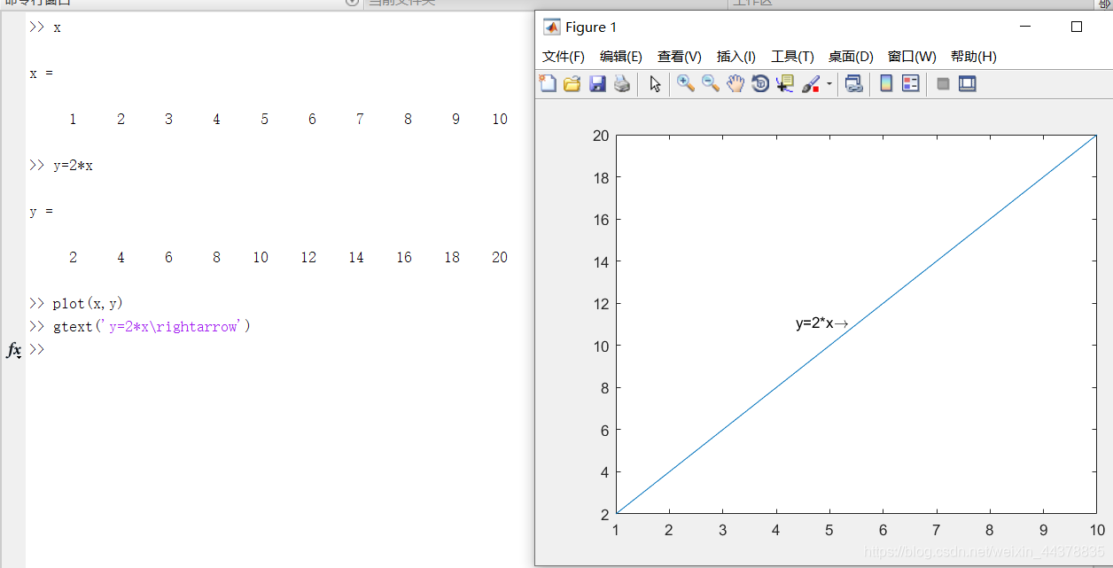The height and width of the screenshot is (568, 1113).
Task: Click the y-axis tick label 18
Action: coord(602,177)
